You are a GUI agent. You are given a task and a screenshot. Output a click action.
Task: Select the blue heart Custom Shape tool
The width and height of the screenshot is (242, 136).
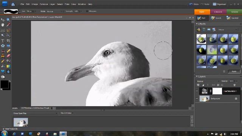[x=3, y=71]
